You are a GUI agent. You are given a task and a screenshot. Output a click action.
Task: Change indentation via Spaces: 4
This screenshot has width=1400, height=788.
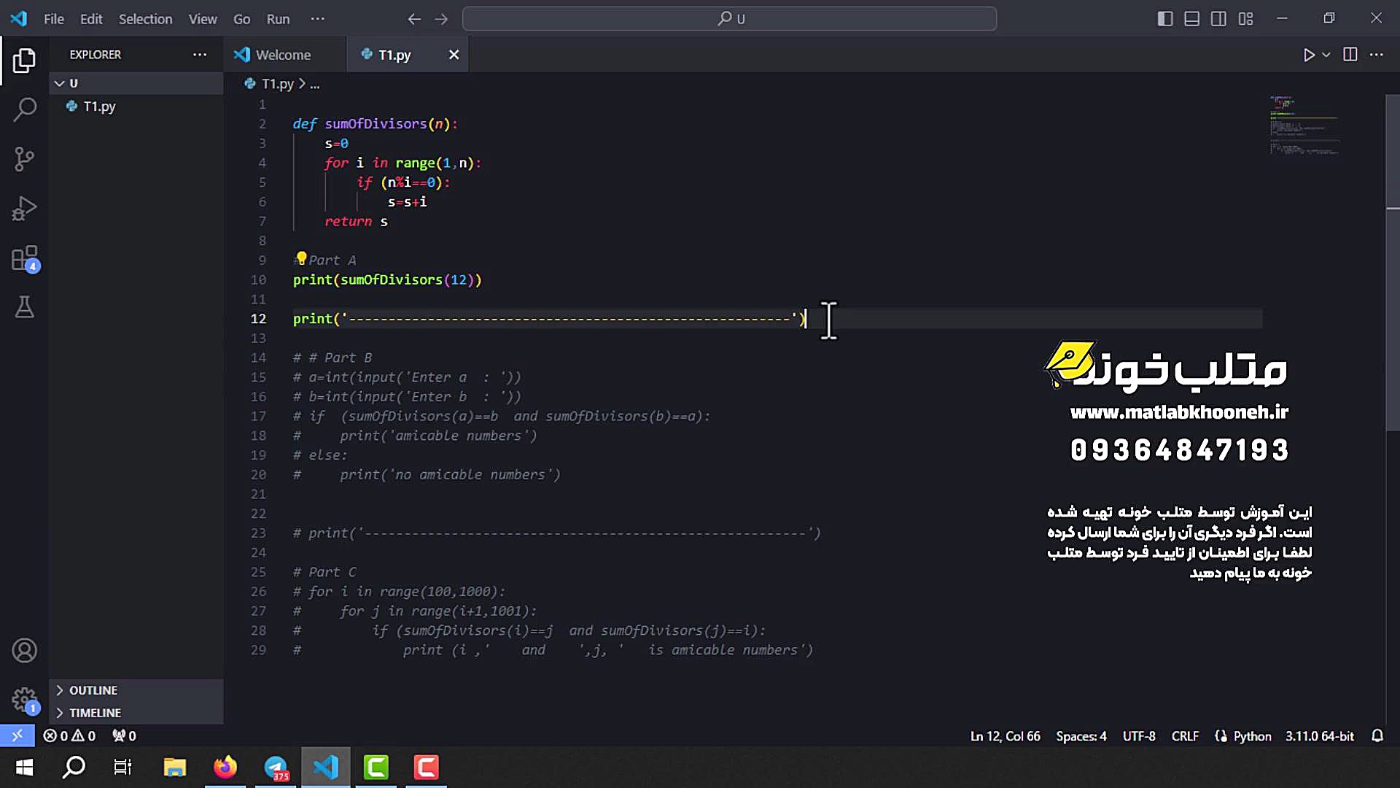click(x=1081, y=736)
